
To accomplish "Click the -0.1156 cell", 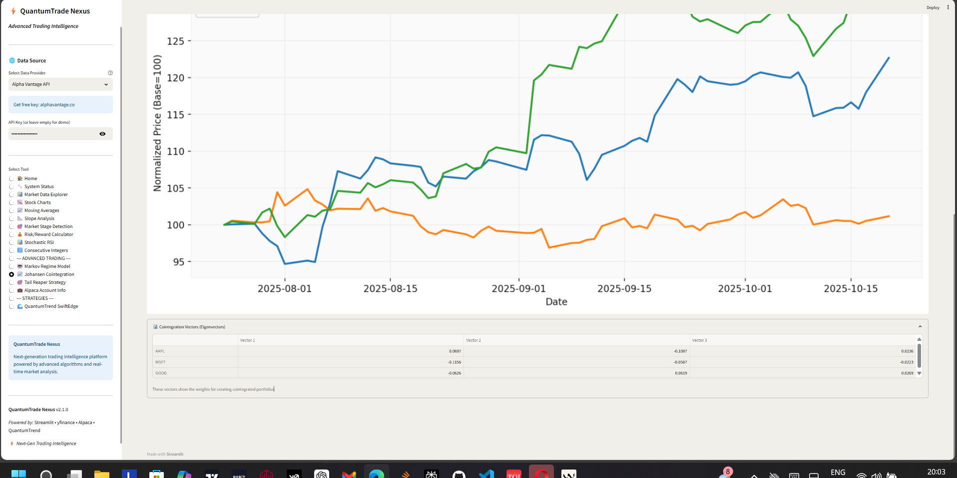I will click(x=351, y=362).
